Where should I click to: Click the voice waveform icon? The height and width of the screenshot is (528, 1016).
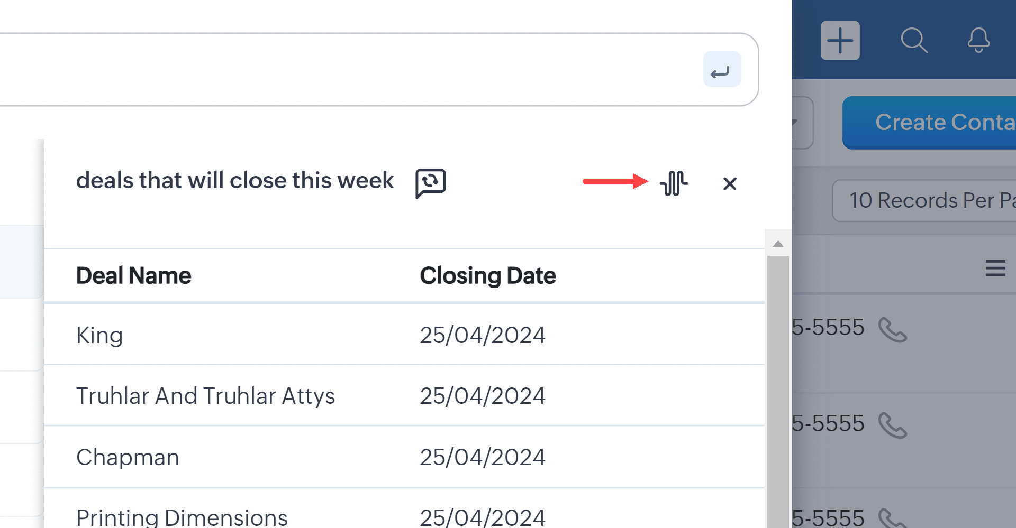coord(674,183)
